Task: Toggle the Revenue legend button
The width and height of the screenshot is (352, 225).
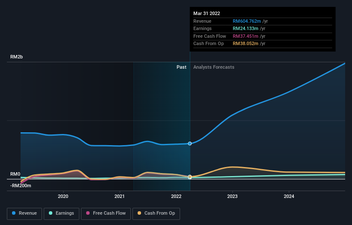Action: point(24,213)
